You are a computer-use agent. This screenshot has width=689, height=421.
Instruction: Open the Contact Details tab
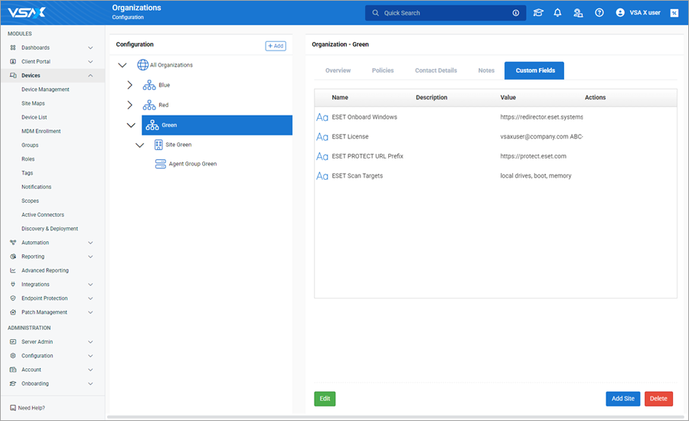[436, 70]
